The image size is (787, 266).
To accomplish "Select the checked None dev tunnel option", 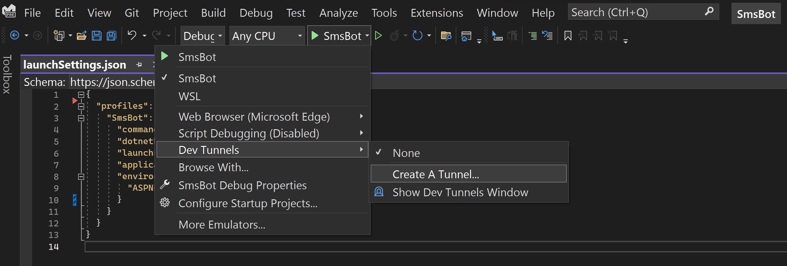I will (469, 153).
